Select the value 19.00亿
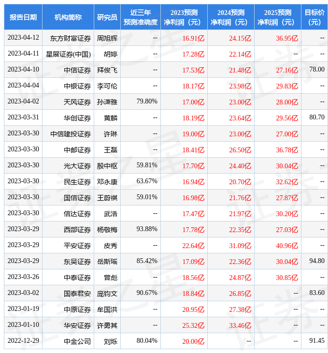Viewport: 328px width, 353px height. (193, 134)
